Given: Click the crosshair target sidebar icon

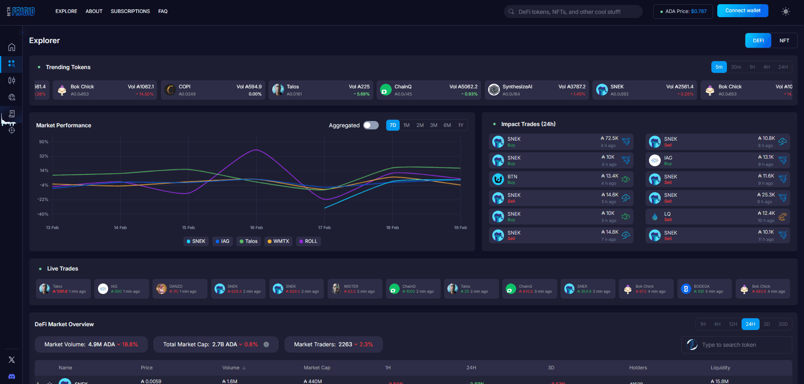Looking at the screenshot, I should [x=12, y=130].
